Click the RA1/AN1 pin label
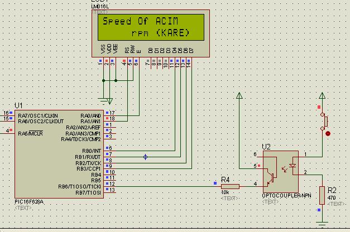350x232 pixels. pos(90,122)
